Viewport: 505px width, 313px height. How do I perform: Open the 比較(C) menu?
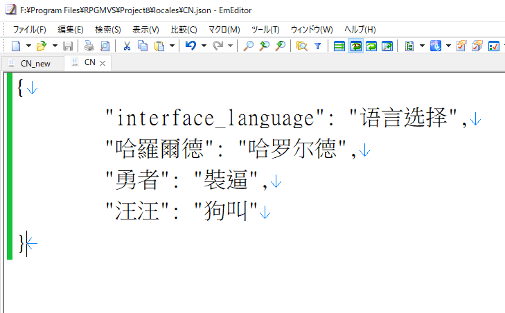pyautogui.click(x=184, y=30)
